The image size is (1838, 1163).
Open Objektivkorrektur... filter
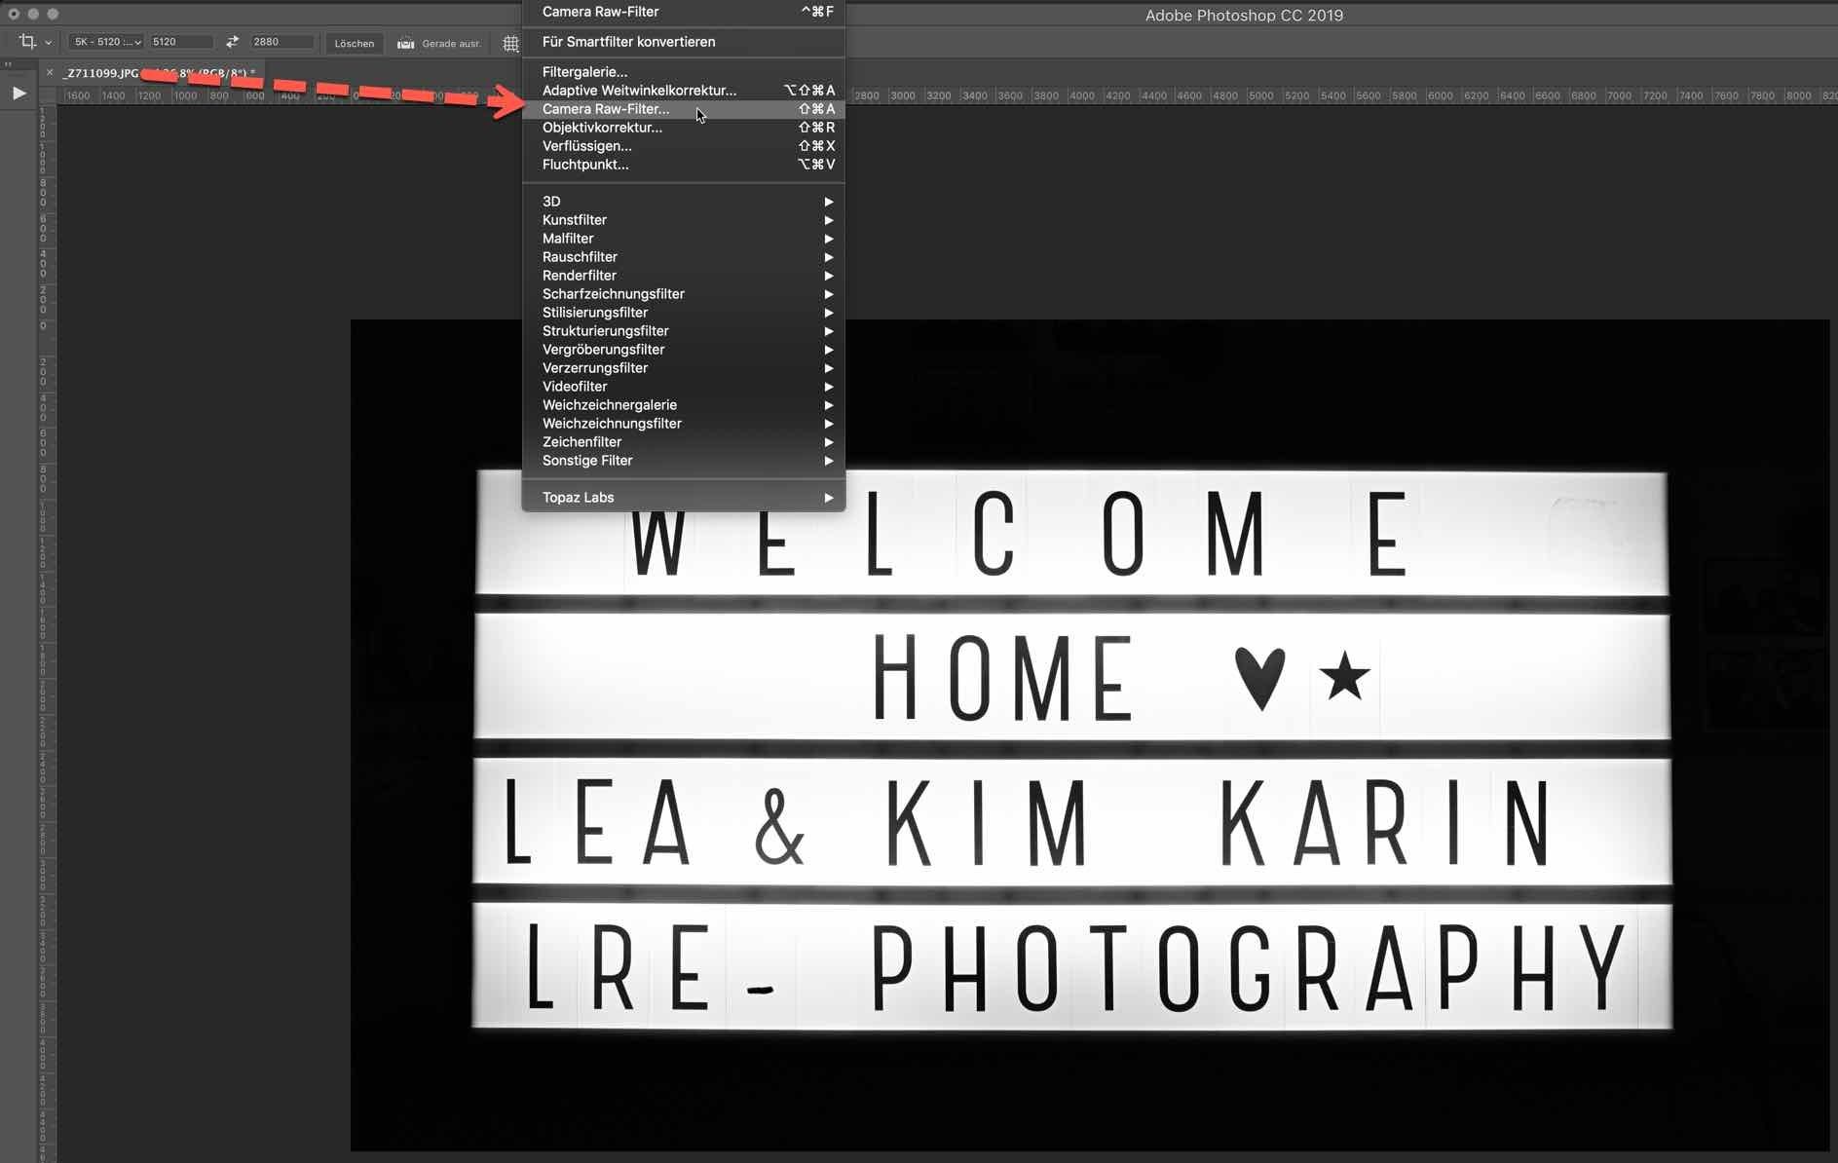pos(684,128)
